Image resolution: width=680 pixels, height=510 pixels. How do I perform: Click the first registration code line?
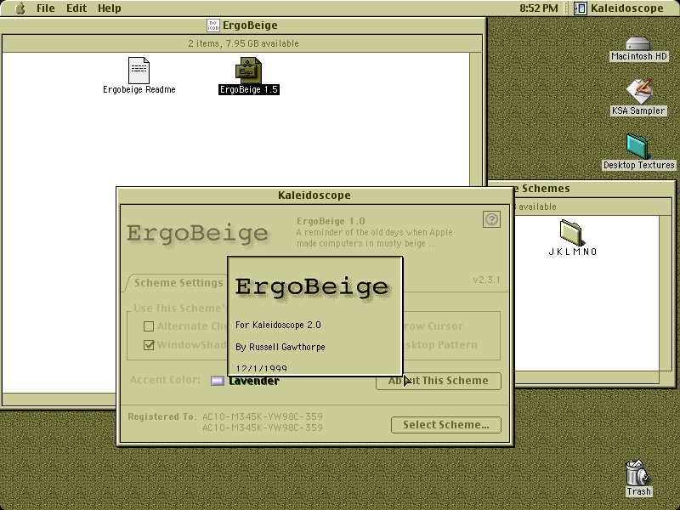[263, 416]
